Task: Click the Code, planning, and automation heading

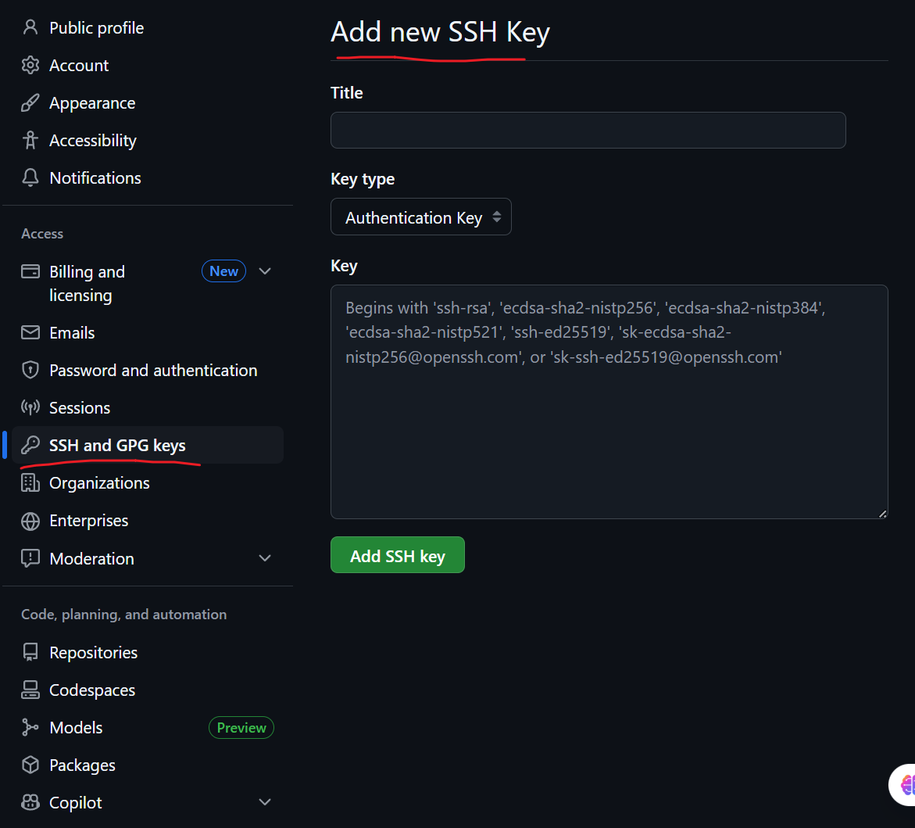Action: pos(123,615)
